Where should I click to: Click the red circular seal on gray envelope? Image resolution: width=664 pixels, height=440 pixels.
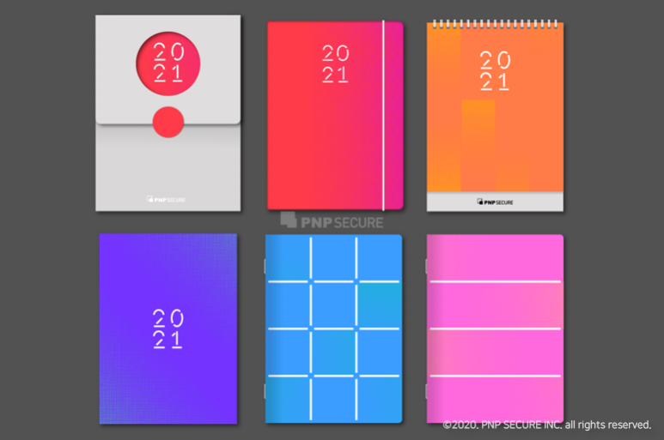click(x=168, y=122)
